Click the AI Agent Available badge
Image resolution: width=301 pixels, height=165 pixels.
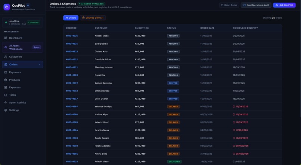[91, 4]
